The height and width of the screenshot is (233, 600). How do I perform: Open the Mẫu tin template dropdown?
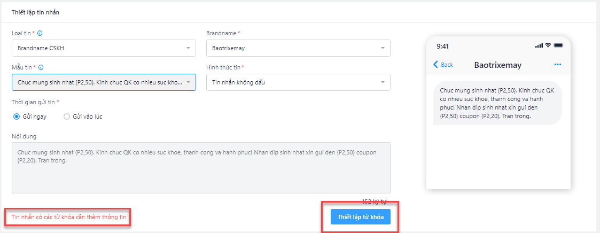click(104, 82)
